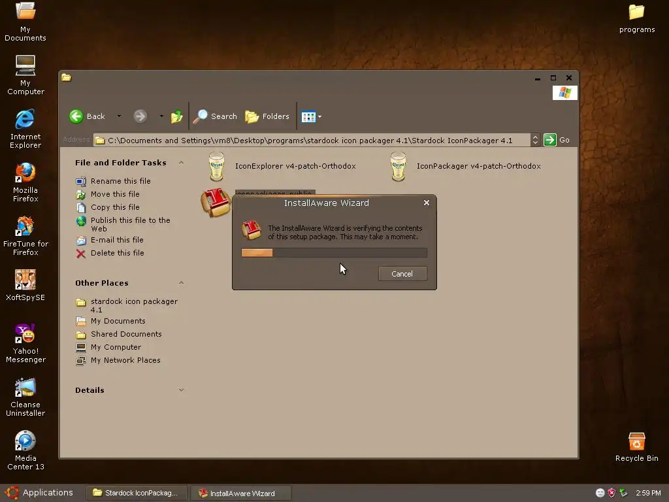Launch Internet Explorer from desktop

pyautogui.click(x=25, y=129)
